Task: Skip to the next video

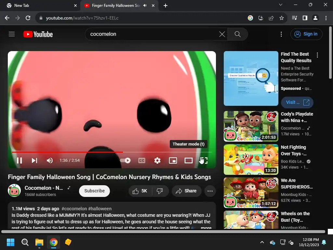Action: 34,160
